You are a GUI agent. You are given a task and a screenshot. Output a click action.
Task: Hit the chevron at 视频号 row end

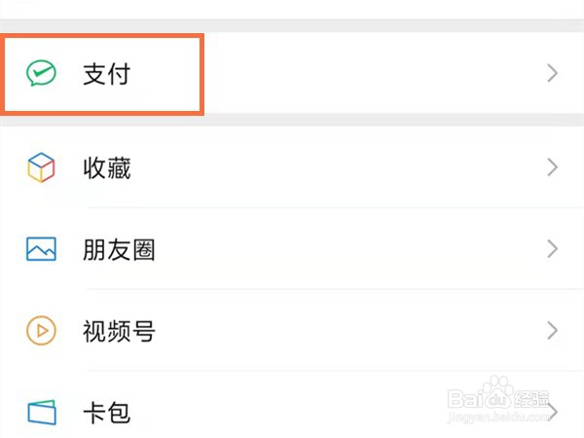pyautogui.click(x=552, y=332)
